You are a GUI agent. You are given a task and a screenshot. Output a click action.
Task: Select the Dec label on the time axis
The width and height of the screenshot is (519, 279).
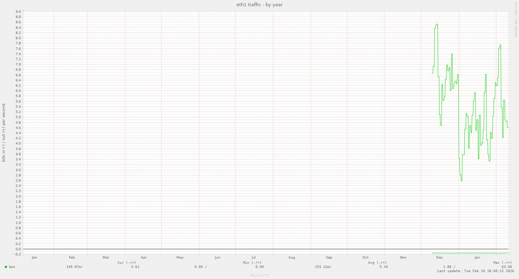pos(439,258)
